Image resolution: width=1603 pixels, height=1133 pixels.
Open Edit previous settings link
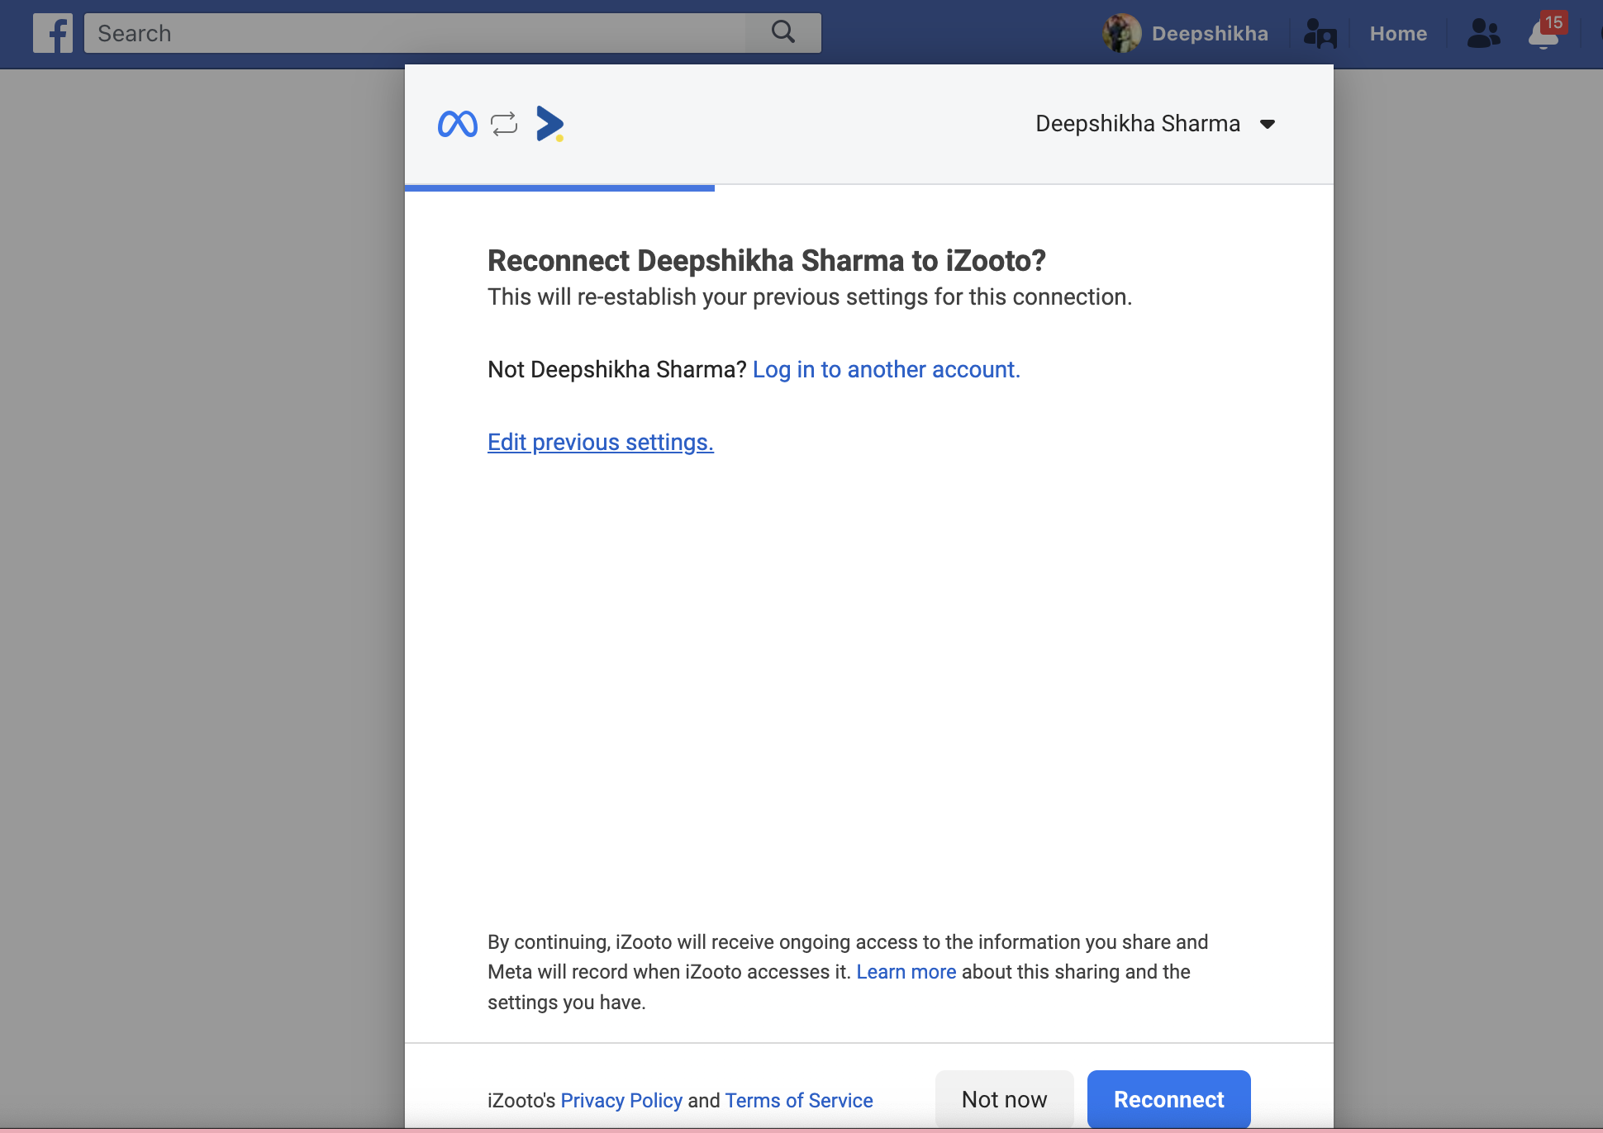point(600,442)
